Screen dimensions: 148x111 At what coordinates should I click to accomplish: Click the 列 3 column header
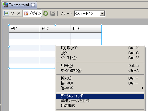point(86,29)
